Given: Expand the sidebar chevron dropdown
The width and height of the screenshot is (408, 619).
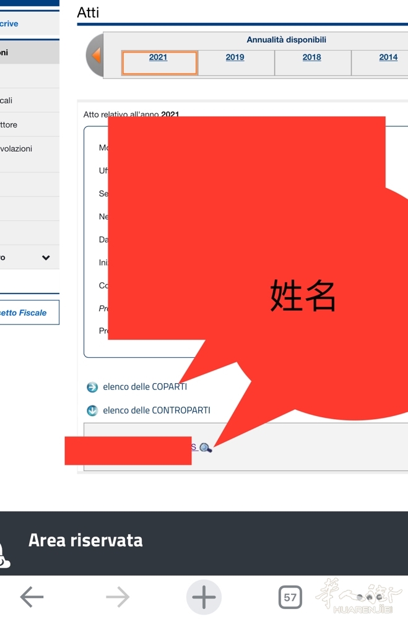Looking at the screenshot, I should (46, 258).
